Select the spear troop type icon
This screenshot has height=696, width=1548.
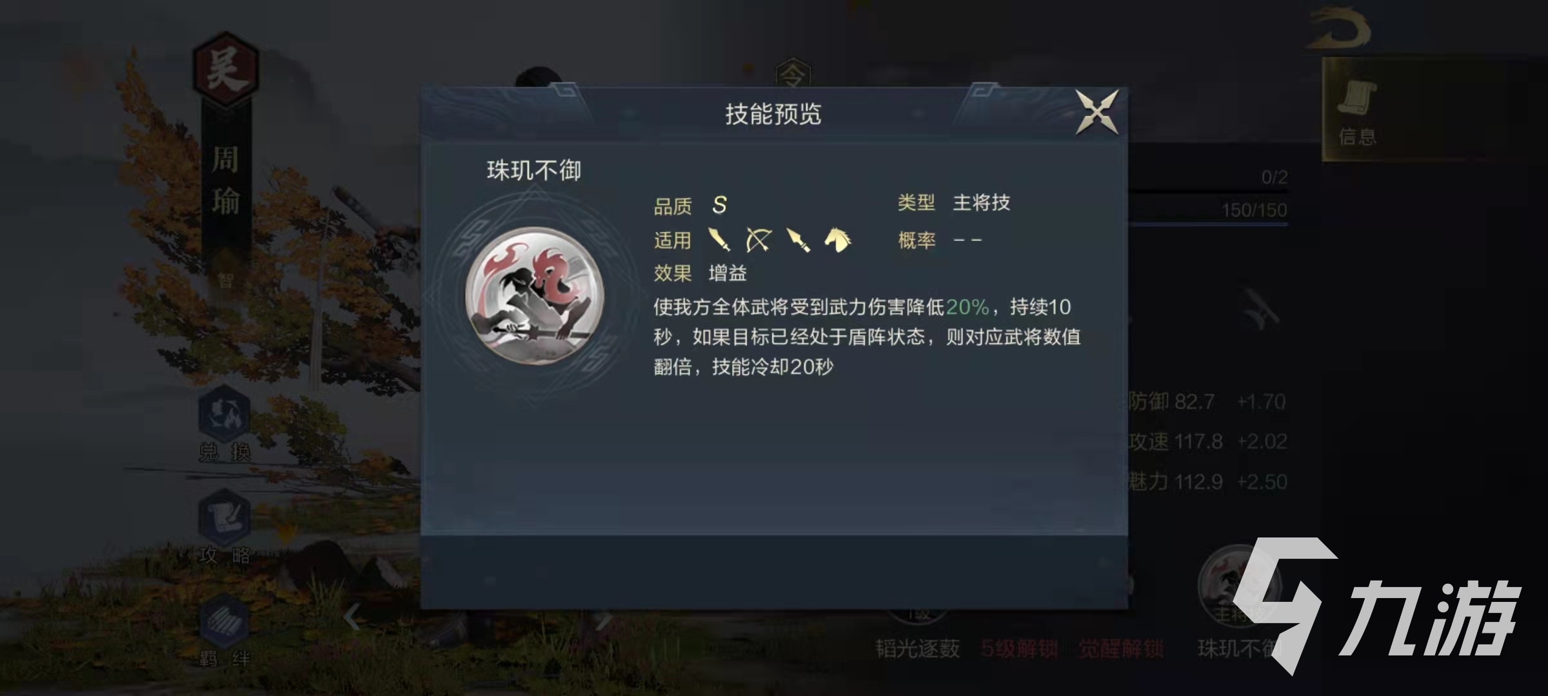[x=798, y=240]
